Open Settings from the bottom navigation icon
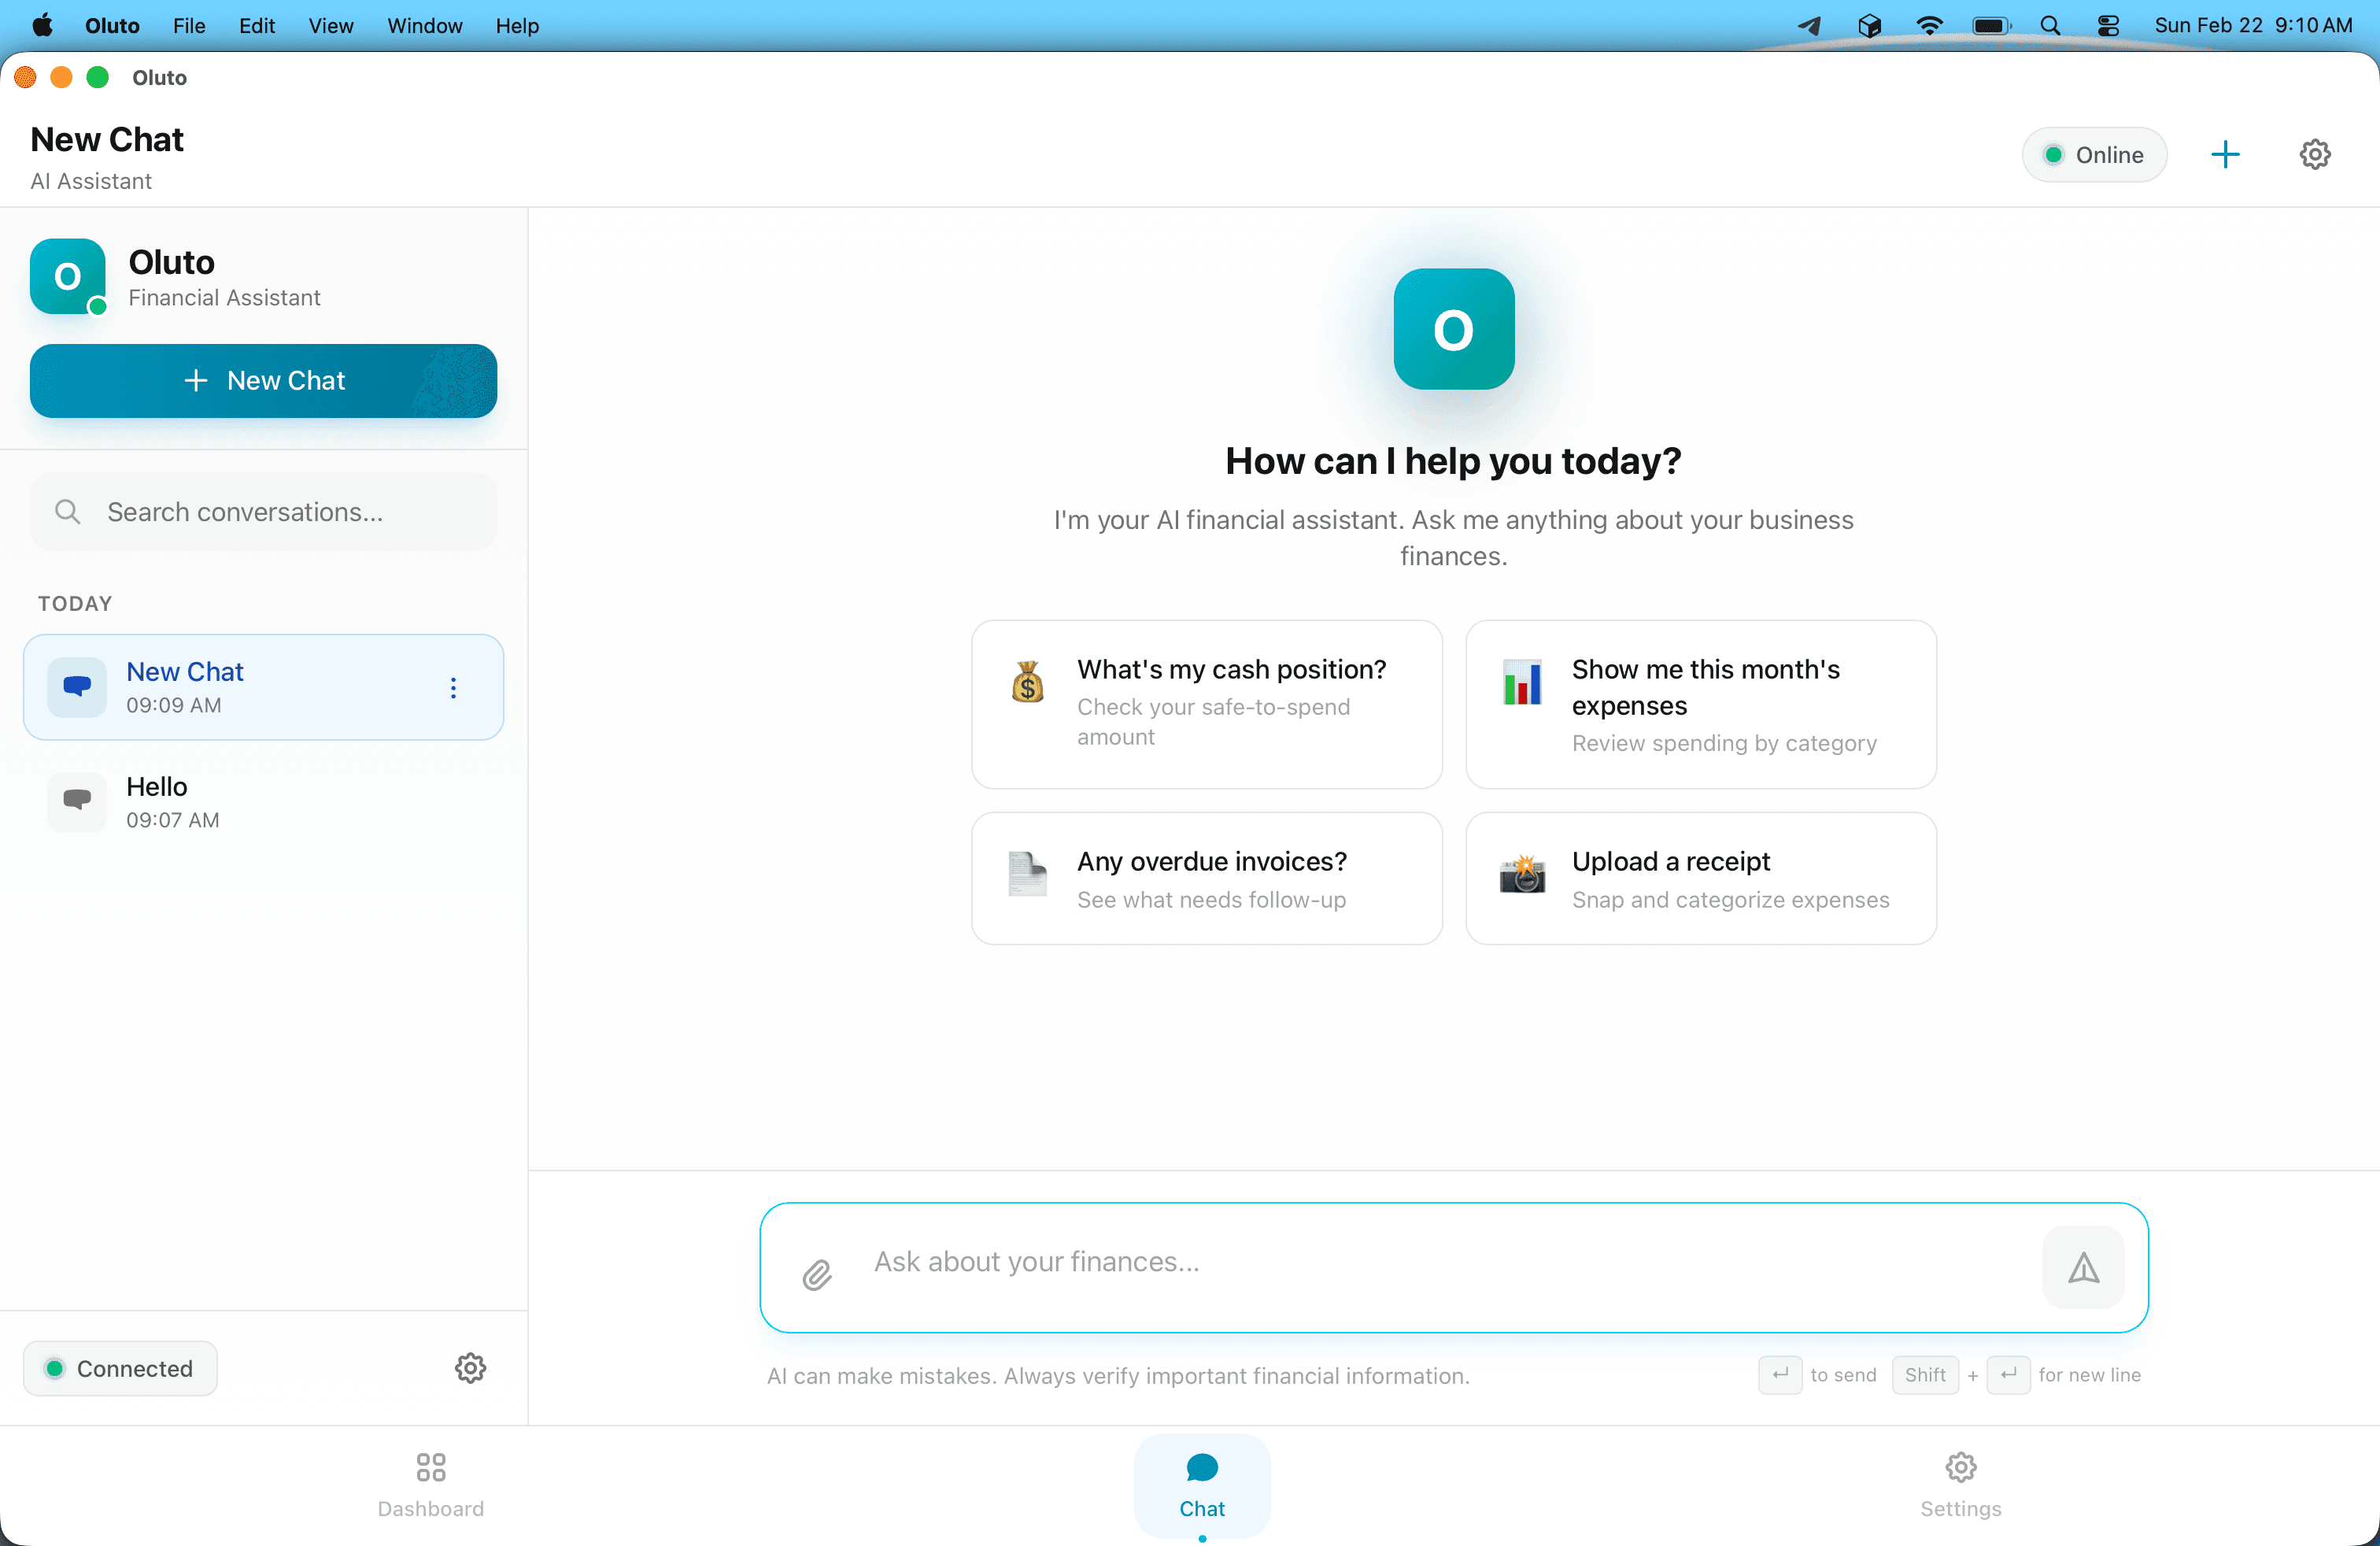Screen dimensions: 2380x1546 click(x=1959, y=1466)
